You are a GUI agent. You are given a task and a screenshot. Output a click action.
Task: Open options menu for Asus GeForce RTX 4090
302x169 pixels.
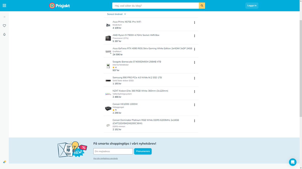(195, 49)
